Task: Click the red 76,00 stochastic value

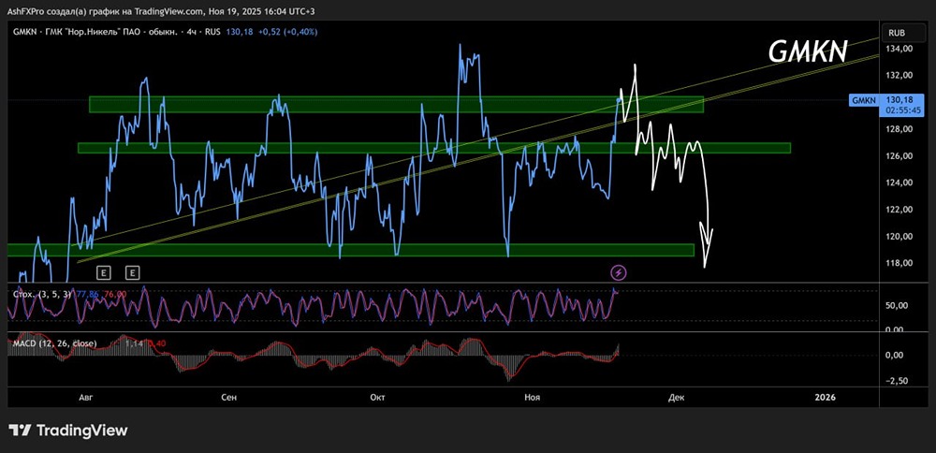Action: (x=115, y=294)
